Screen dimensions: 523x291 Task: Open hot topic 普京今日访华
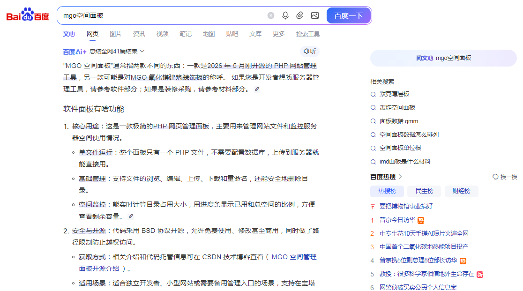[397, 220]
